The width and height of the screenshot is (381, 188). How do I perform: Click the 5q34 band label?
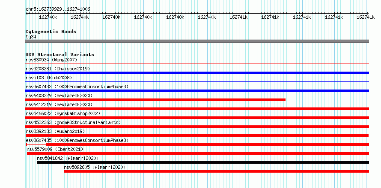31,37
